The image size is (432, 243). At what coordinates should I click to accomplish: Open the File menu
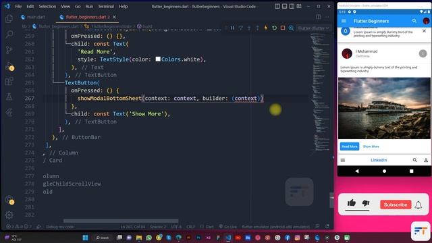[x=18, y=6]
